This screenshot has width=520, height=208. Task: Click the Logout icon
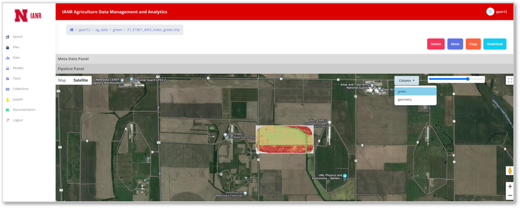7,120
